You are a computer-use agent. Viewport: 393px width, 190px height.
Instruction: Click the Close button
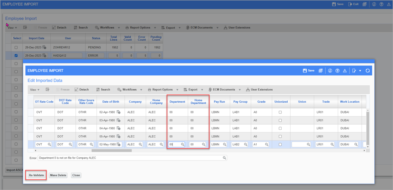(76, 175)
